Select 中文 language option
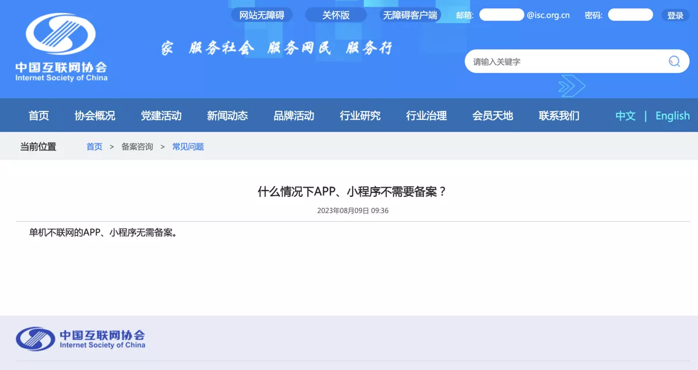 click(625, 116)
